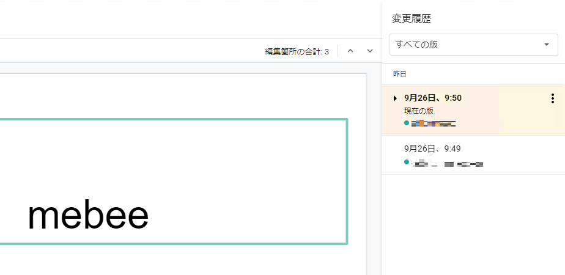This screenshot has height=275, width=565.
Task: Open three-dot menu for current version
Action: click(553, 98)
